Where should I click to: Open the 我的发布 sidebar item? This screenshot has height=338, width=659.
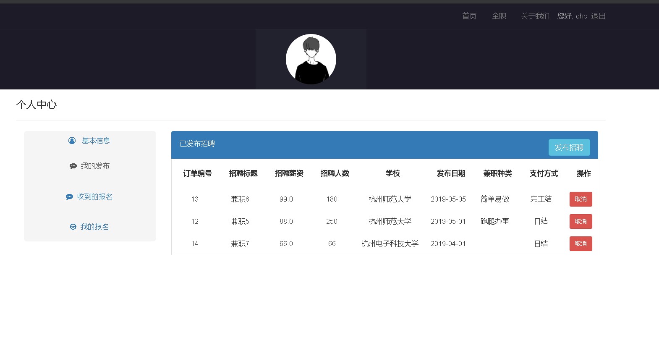click(95, 166)
